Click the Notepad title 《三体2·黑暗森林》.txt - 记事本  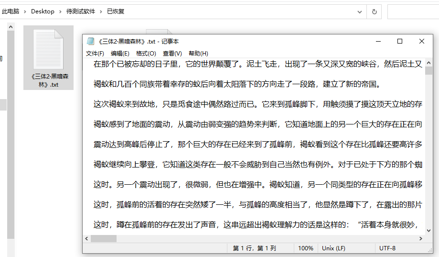138,42
